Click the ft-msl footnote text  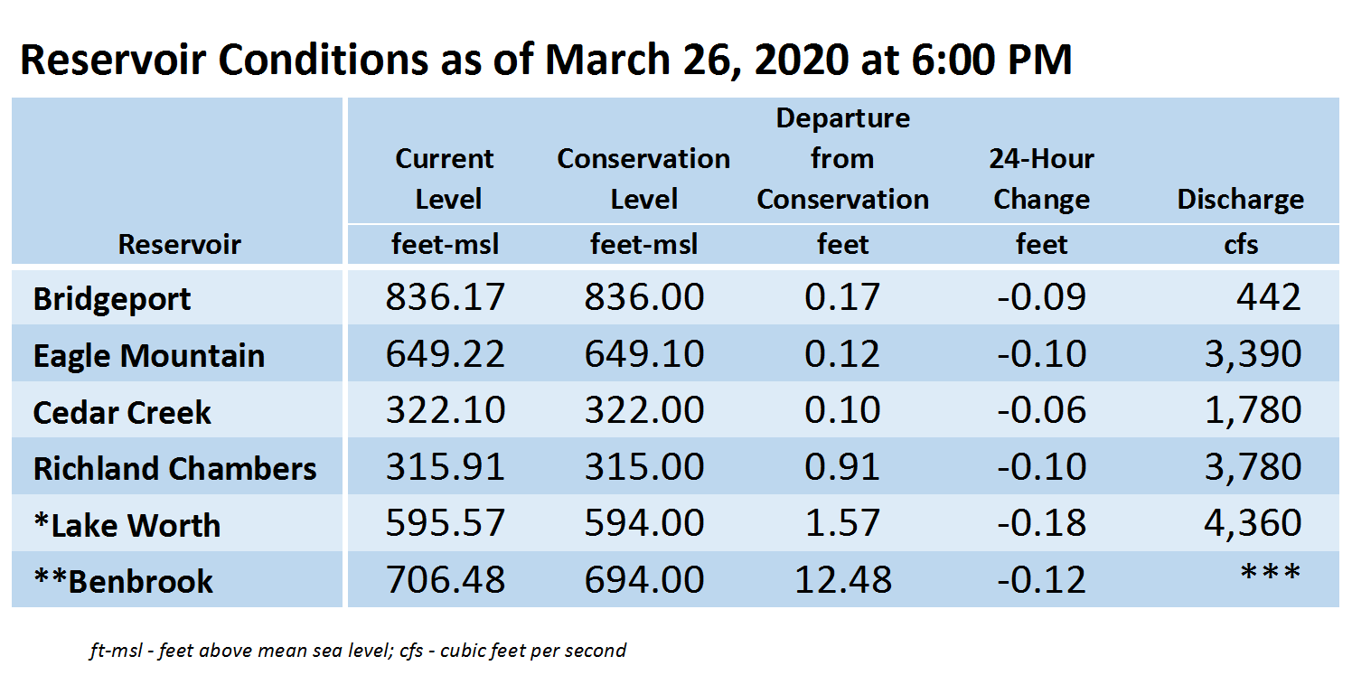pyautogui.click(x=358, y=650)
